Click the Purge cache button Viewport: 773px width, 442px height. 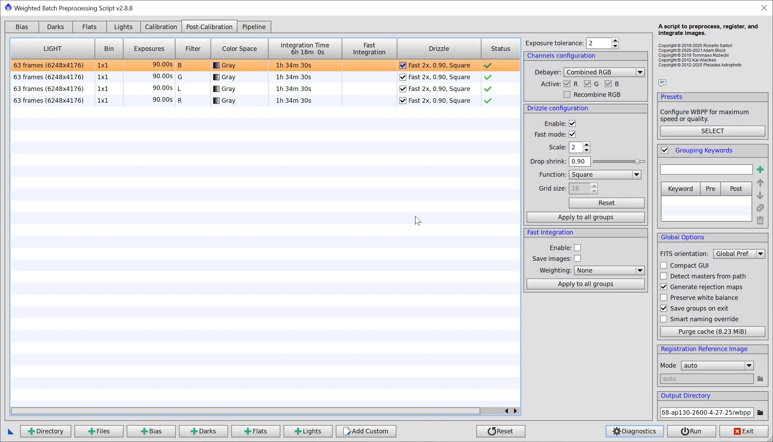(712, 331)
